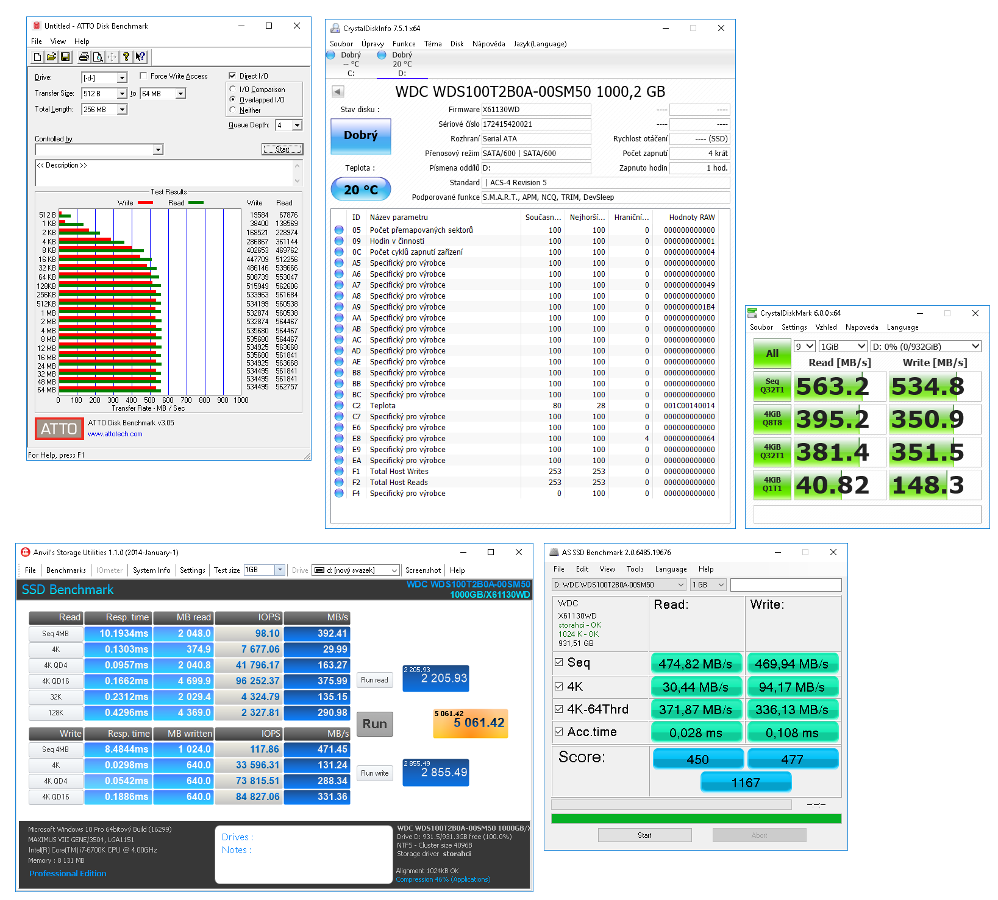This screenshot has width=998, height=900.
Task: Open the Drive dropdown in ATTO
Action: [x=122, y=78]
